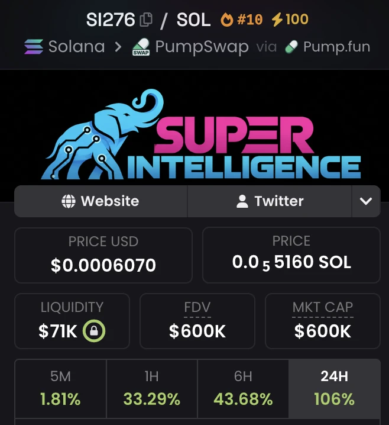Viewport: 389px width, 425px height.
Task: Select the 24H timeframe tab
Action: click(335, 388)
